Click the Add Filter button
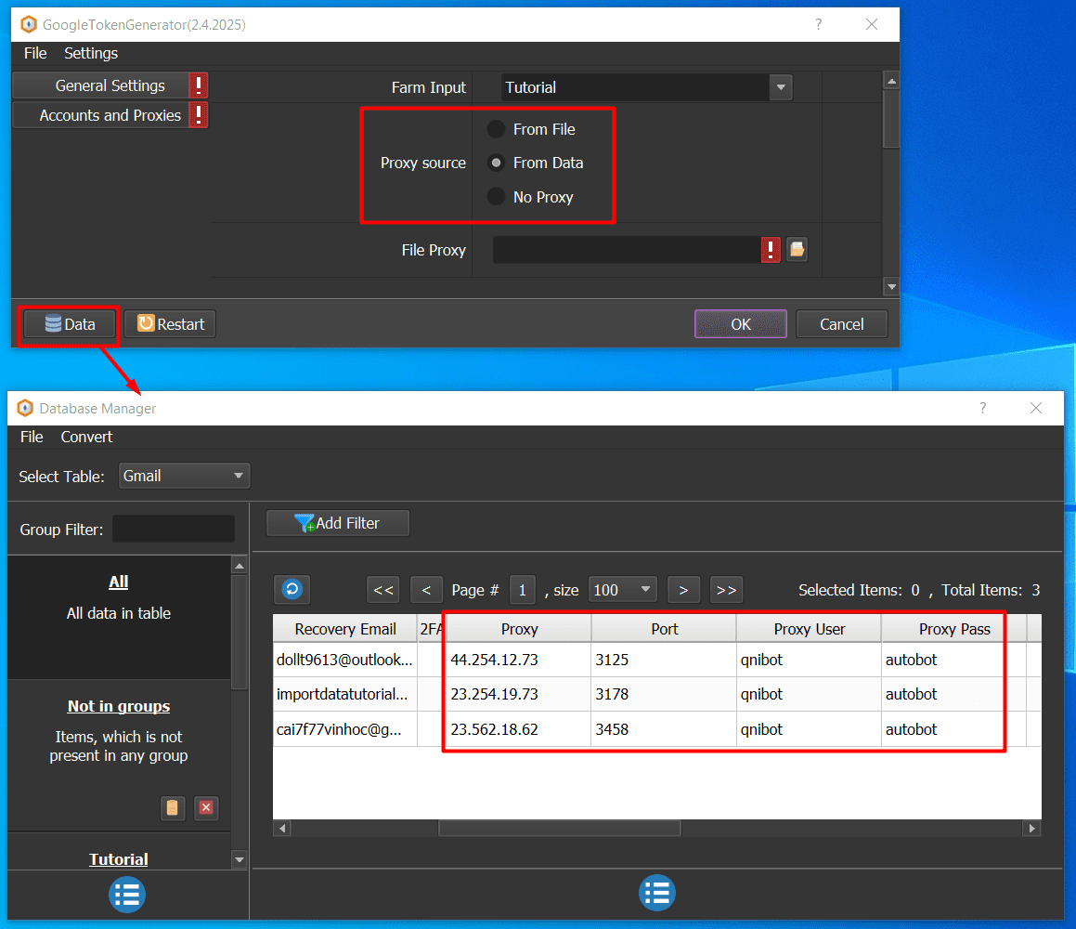This screenshot has width=1076, height=929. coord(338,523)
